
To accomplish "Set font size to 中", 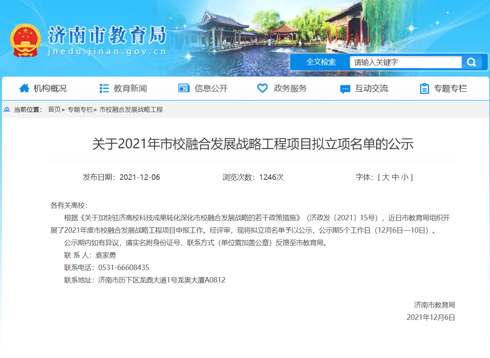I will [395, 177].
